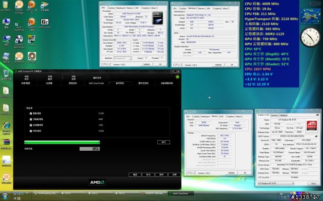This screenshot has width=323, height=201.
Task: Launch the brown donut FurMark desktop icon
Action: (x=32, y=57)
